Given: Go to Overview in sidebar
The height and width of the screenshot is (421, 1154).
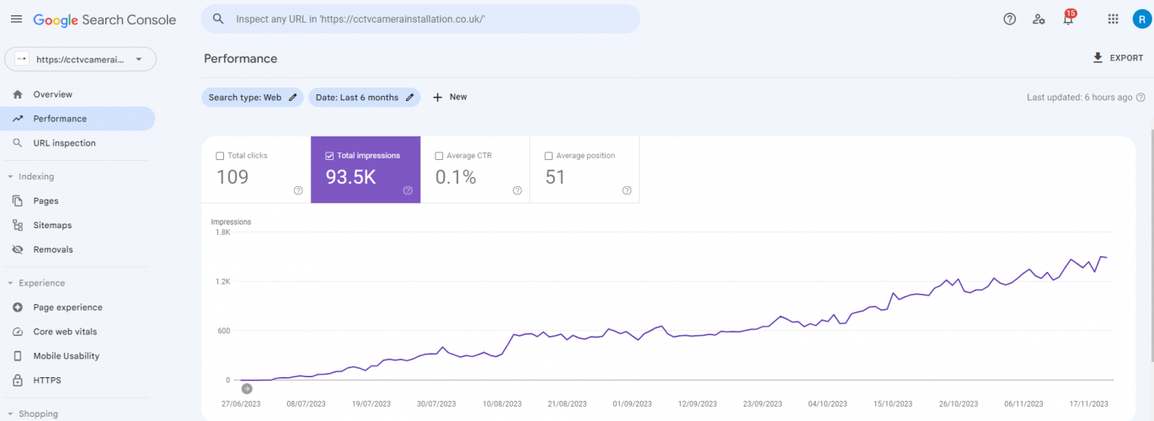Looking at the screenshot, I should pyautogui.click(x=52, y=94).
